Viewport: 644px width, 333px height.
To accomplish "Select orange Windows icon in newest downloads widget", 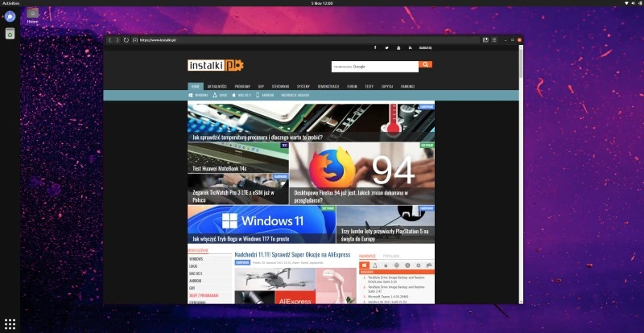I will (365, 265).
